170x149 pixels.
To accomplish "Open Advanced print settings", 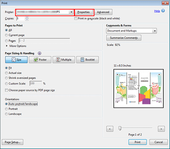I will (x=103, y=12).
